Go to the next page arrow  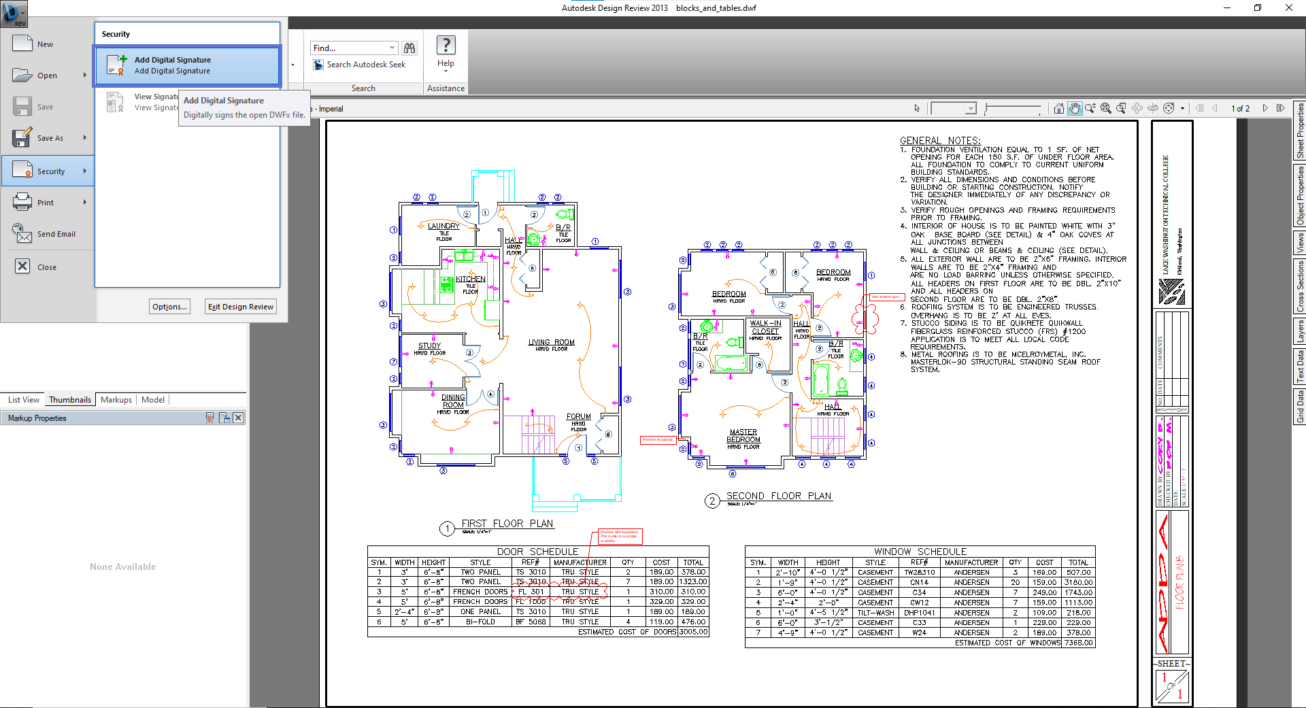(1265, 108)
